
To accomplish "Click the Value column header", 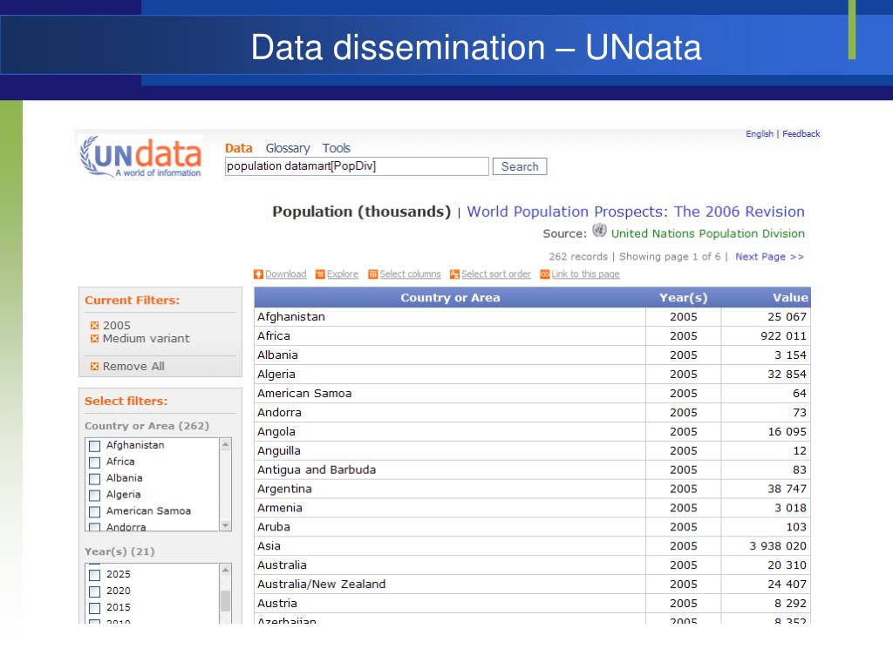I will click(x=766, y=298).
